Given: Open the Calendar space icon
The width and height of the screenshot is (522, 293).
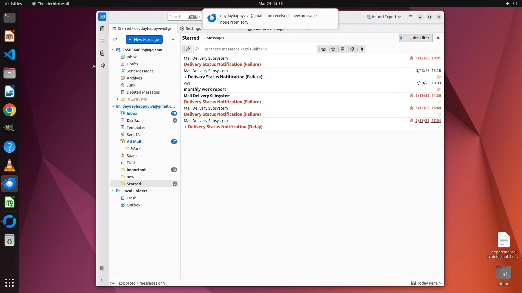Looking at the screenshot, I should (102, 41).
